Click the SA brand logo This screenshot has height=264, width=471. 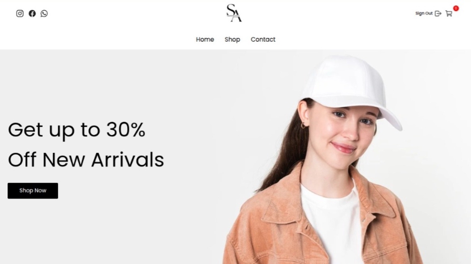point(234,13)
